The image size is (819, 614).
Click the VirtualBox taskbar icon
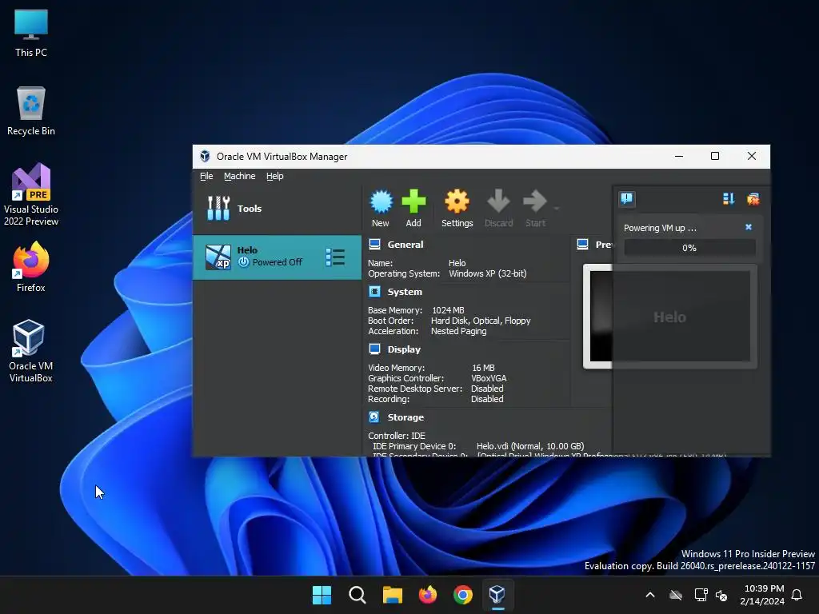pos(497,595)
